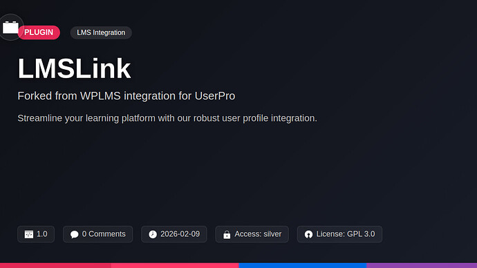Click the clock icon beside date
This screenshot has height=268, width=477.
point(153,234)
